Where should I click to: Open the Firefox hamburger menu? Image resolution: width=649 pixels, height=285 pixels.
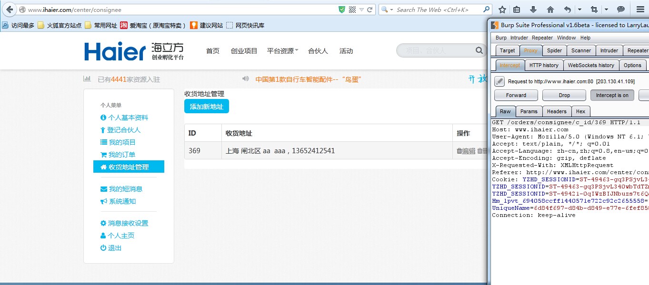pos(640,10)
